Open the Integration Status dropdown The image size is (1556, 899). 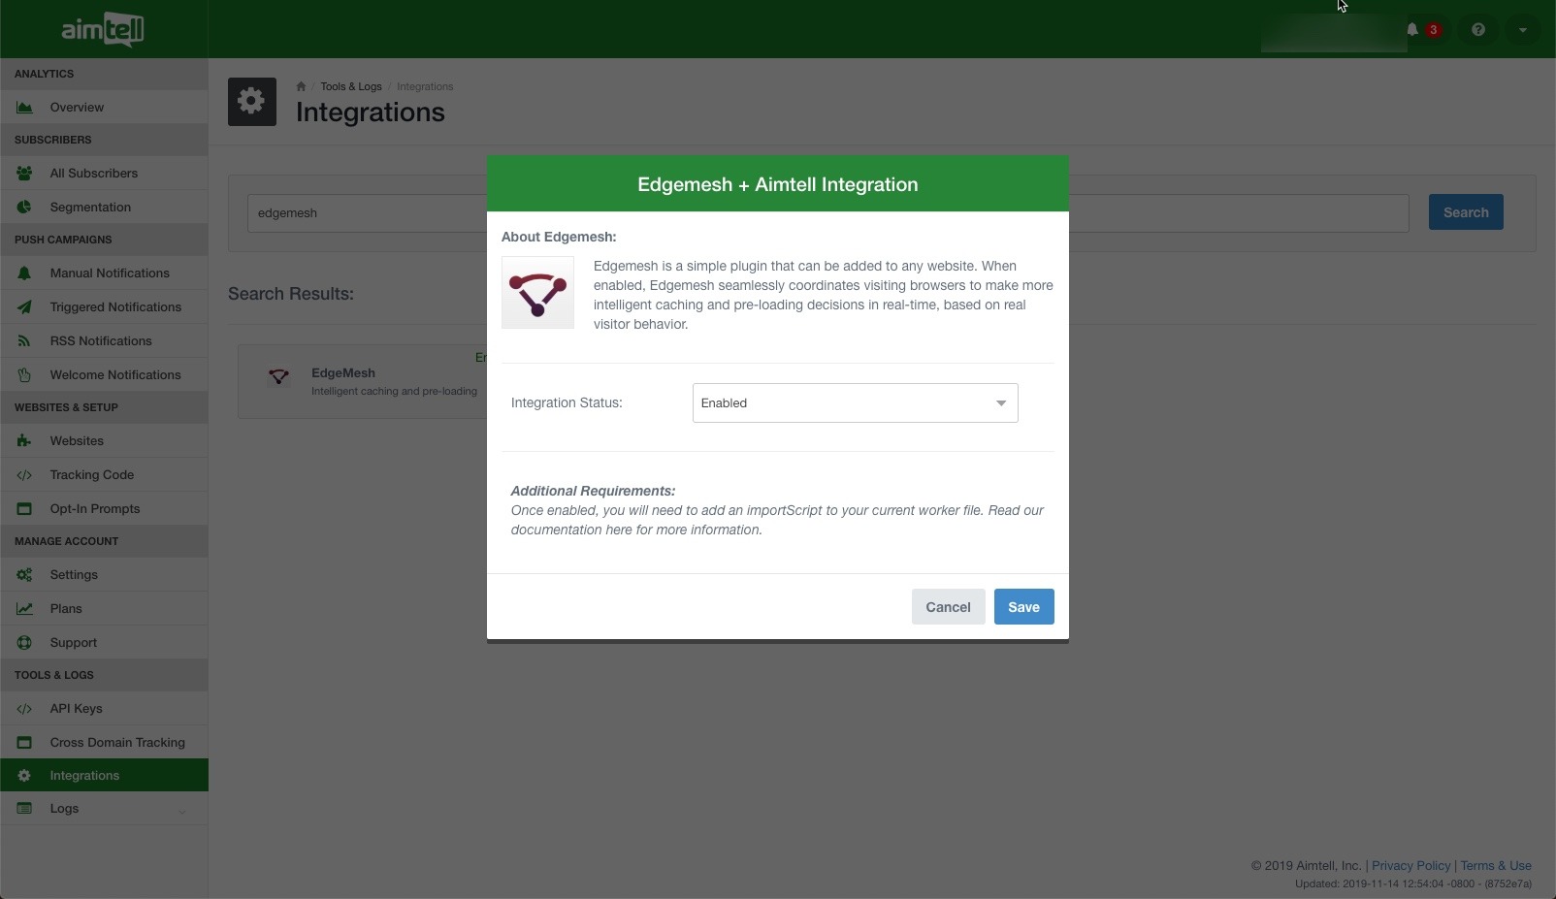click(x=855, y=403)
